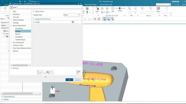Click the navigator horizontal scrollbar
The height and width of the screenshot is (104, 186).
[18, 93]
